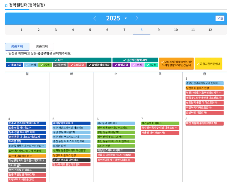
Task: Select month 12 tab
Action: tap(210, 30)
